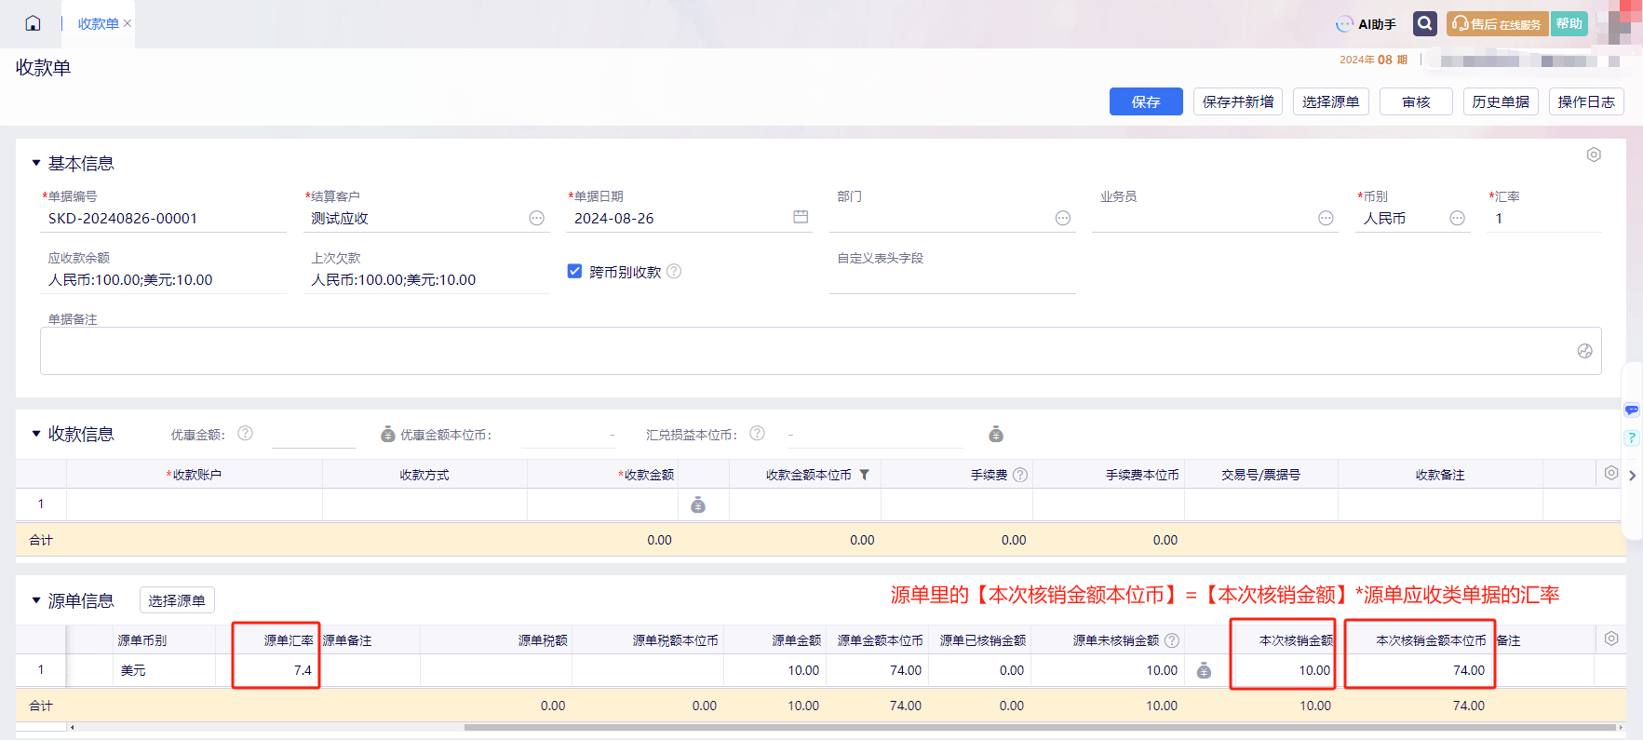Click the 自定义表头字段 input
Screen dimensions: 1643x740
[x=952, y=280]
